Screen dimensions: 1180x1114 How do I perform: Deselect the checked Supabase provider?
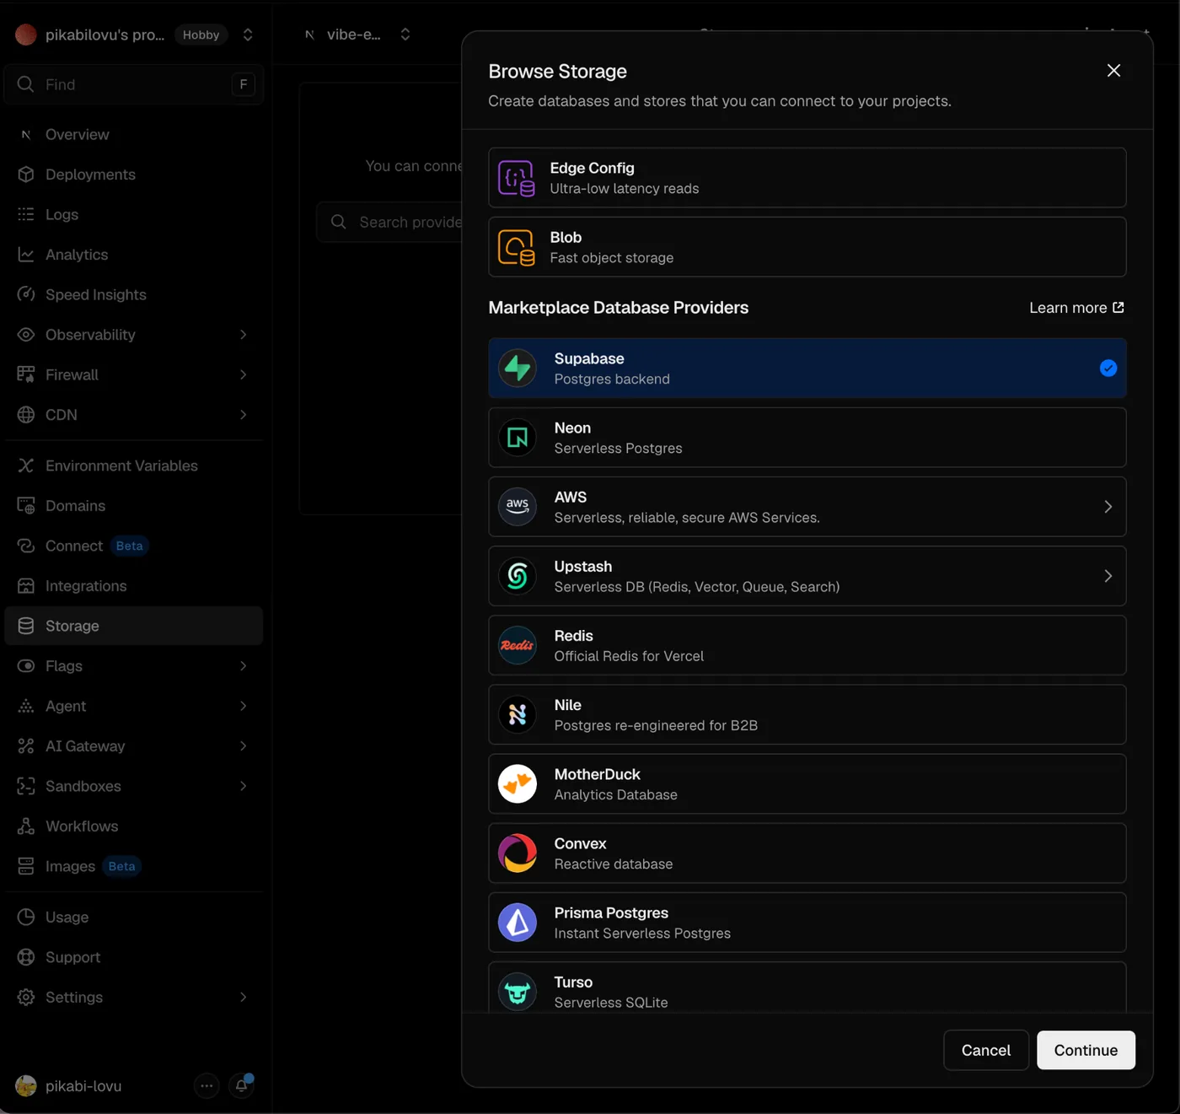(807, 369)
